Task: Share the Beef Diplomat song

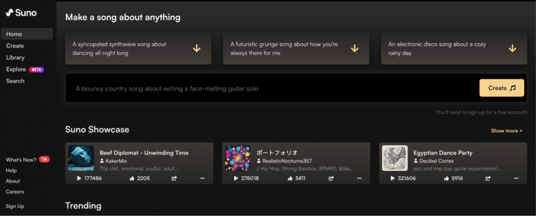Action: pyautogui.click(x=174, y=178)
